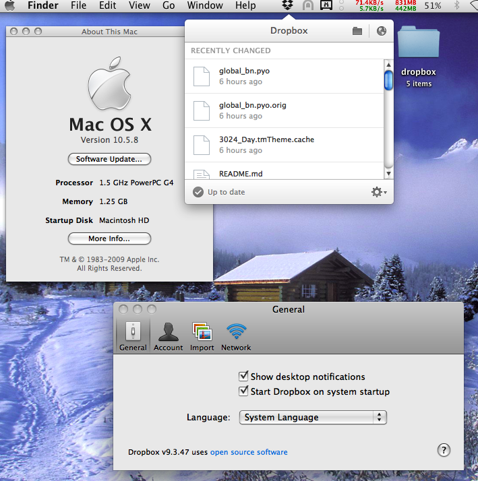Image resolution: width=478 pixels, height=481 pixels.
Task: Click the Bluetooth menu bar icon
Action: click(x=457, y=5)
